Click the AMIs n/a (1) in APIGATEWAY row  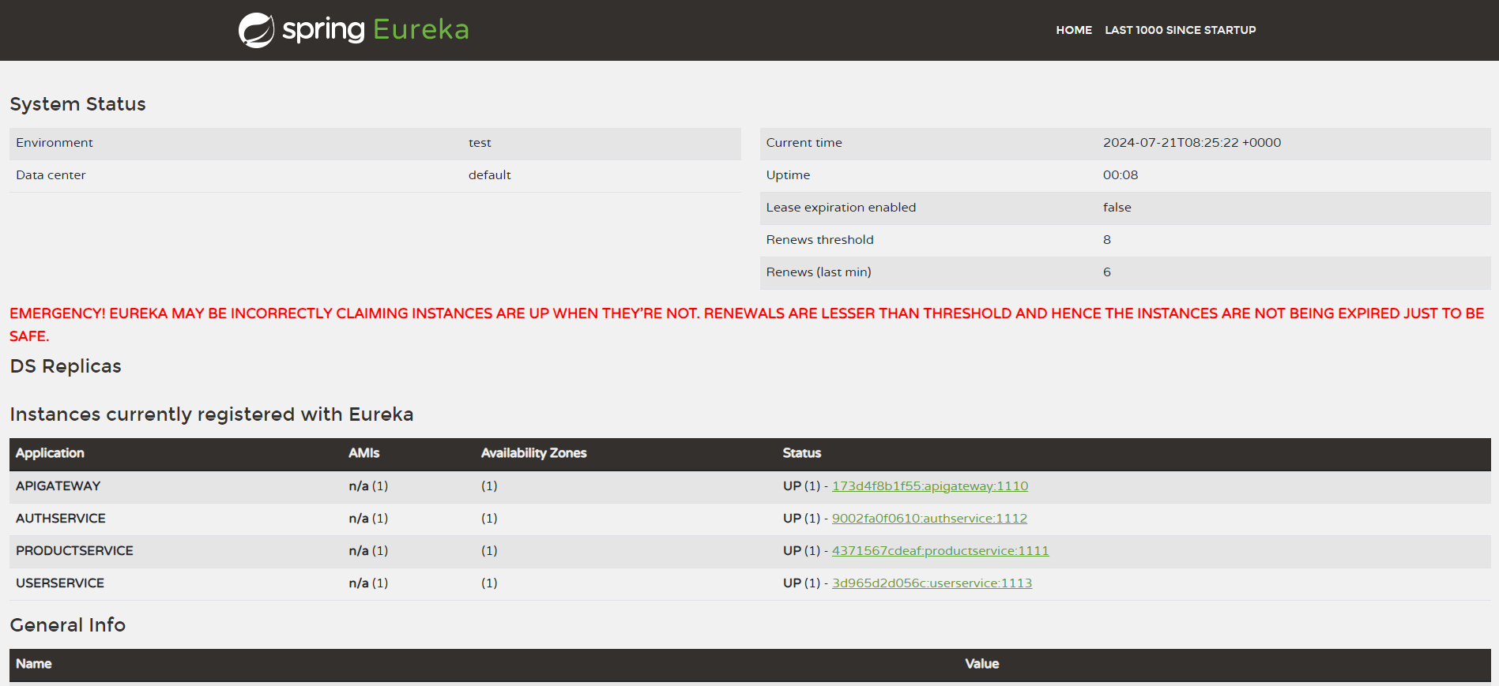pyautogui.click(x=368, y=486)
